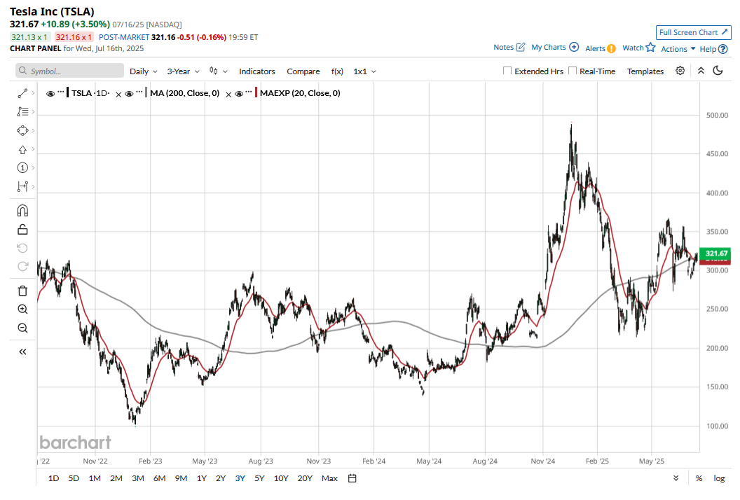Switch to dark mode moon icon

[x=718, y=71]
